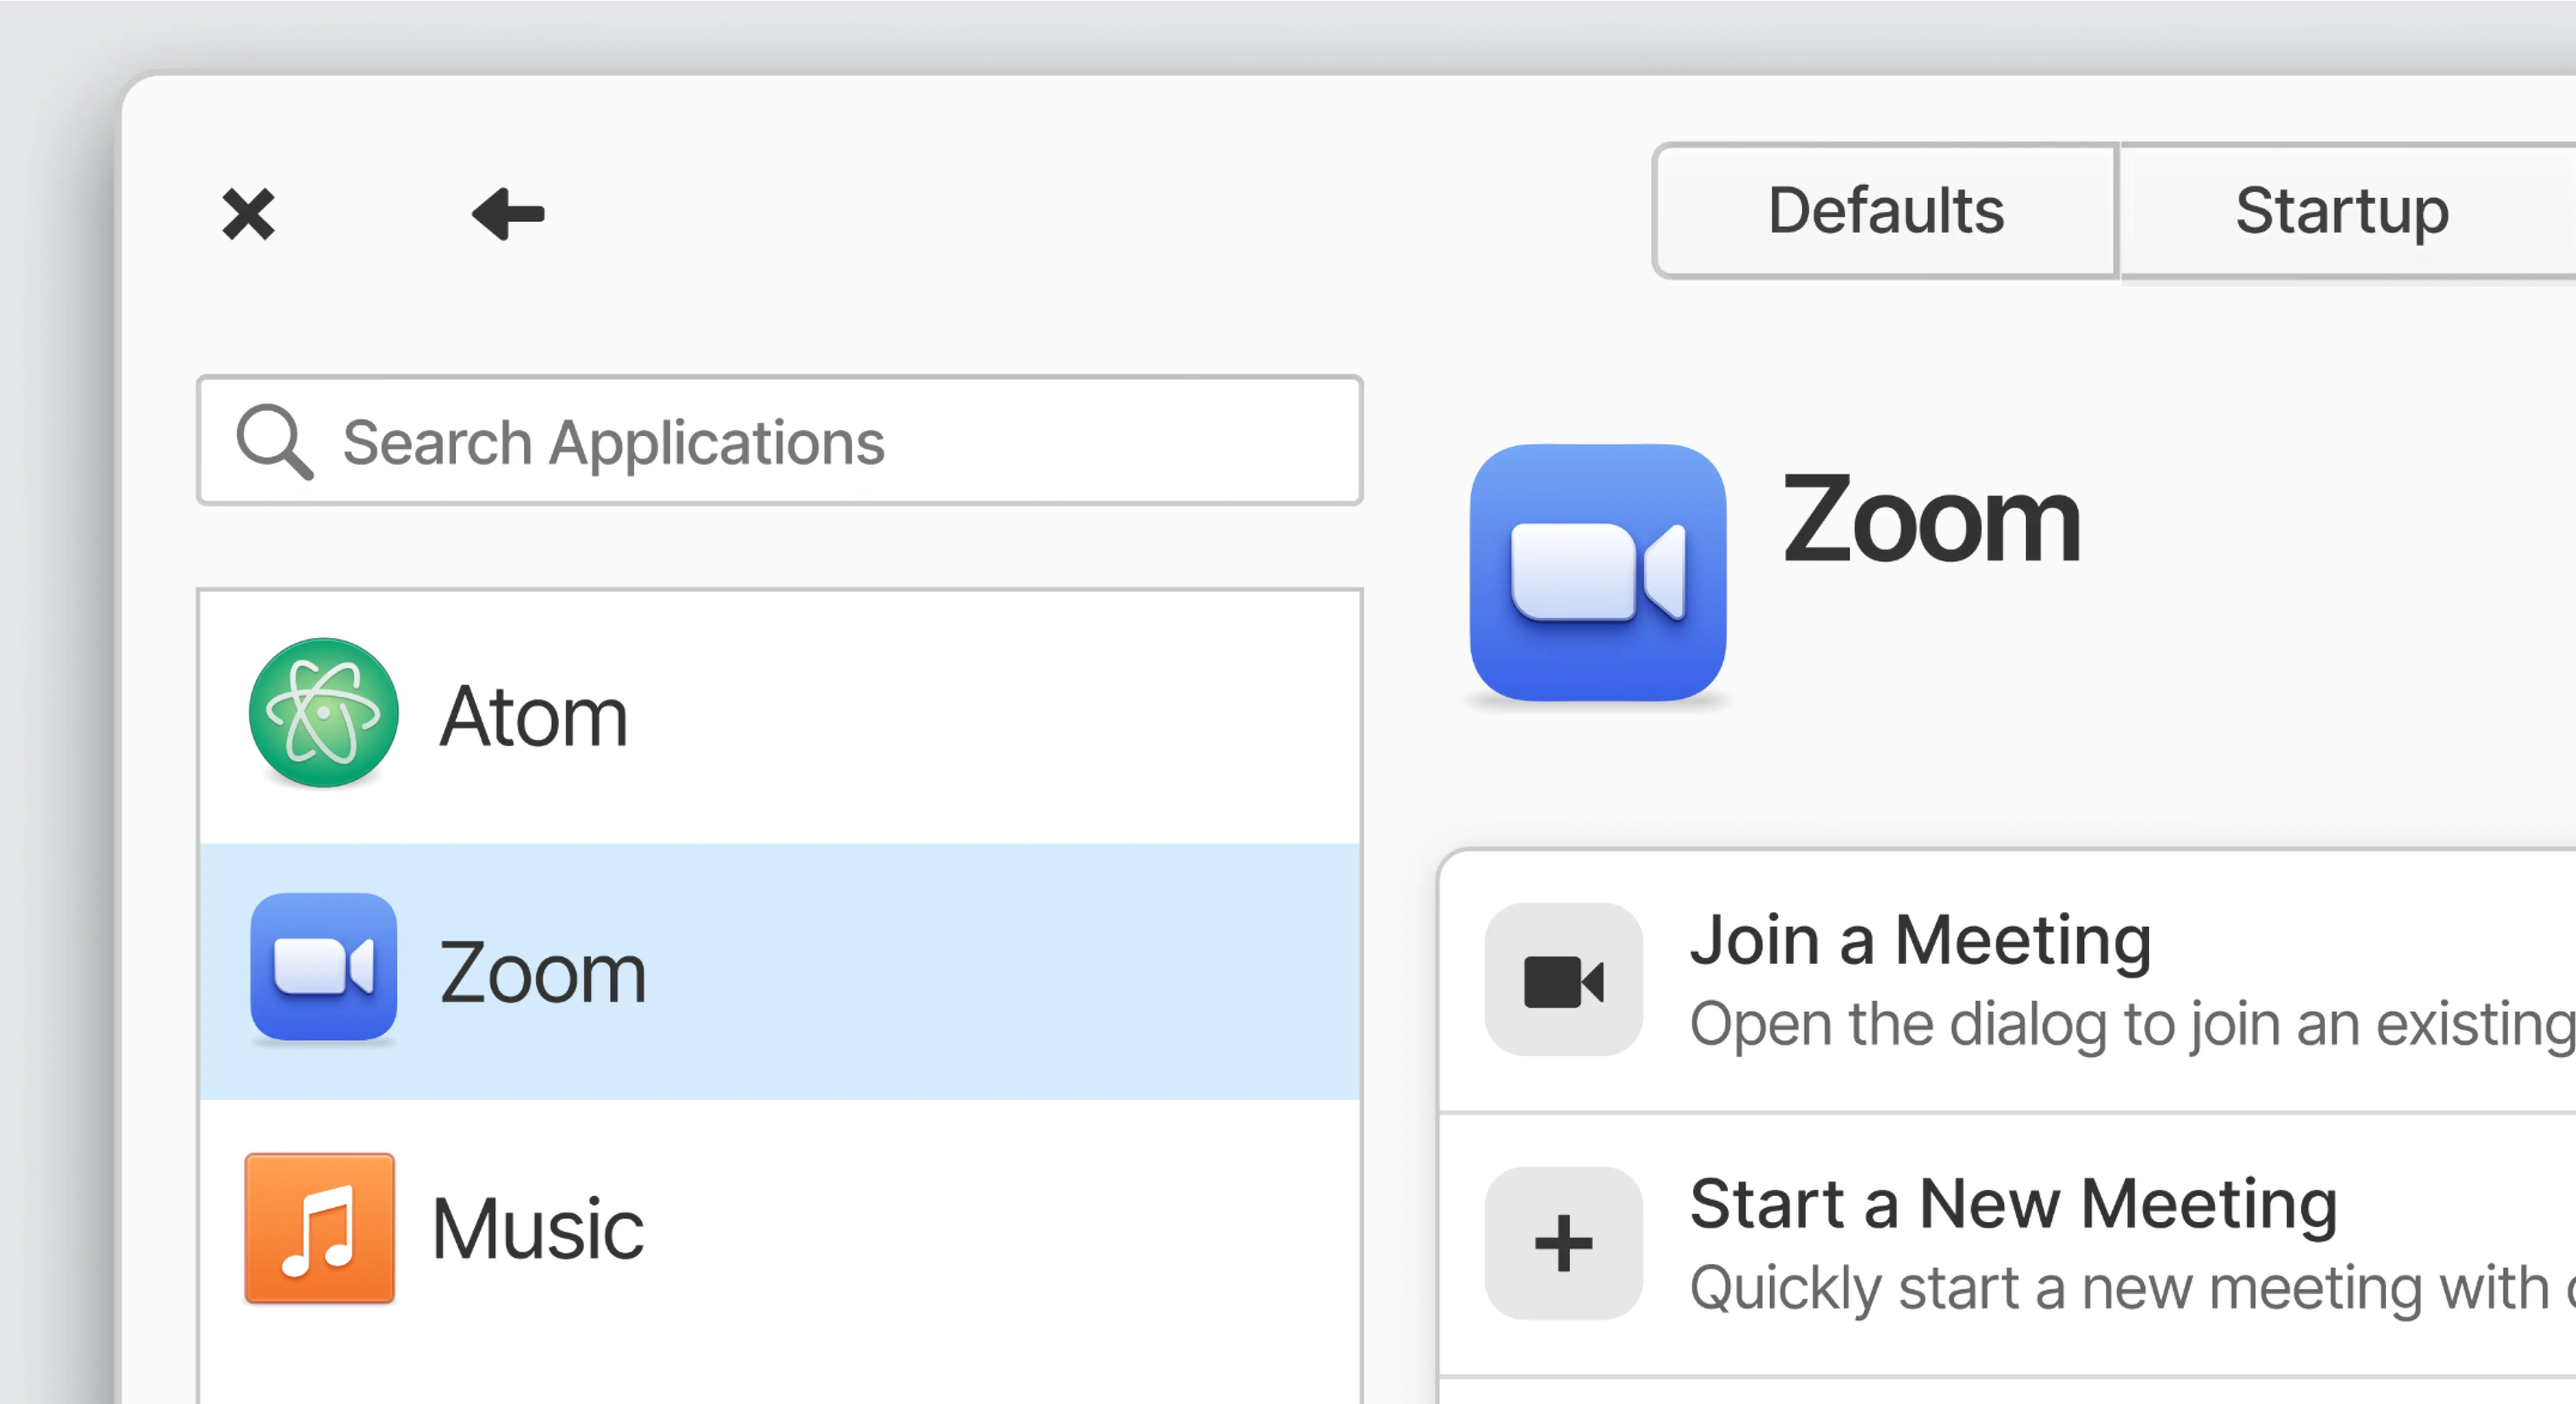Select the Zoom label in the applications list

click(543, 973)
